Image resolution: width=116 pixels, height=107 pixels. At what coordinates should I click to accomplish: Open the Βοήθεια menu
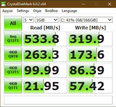52,11
